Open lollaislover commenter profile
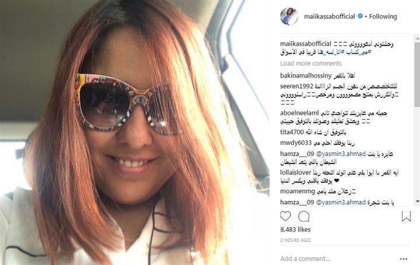The image size is (420, 265). coord(295,173)
